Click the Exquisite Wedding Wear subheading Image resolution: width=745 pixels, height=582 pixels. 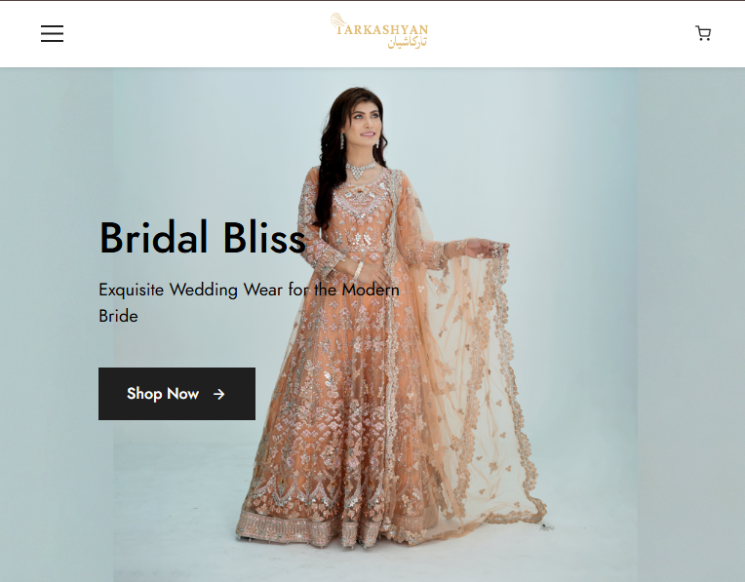[x=249, y=302]
